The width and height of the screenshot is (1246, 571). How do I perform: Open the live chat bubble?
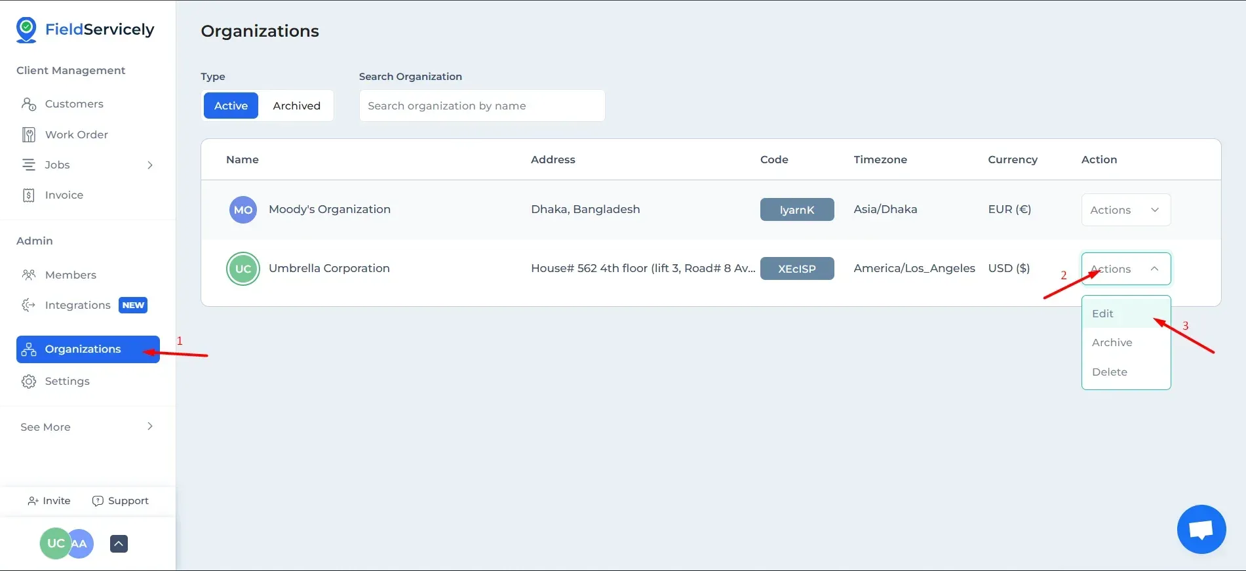(1201, 529)
